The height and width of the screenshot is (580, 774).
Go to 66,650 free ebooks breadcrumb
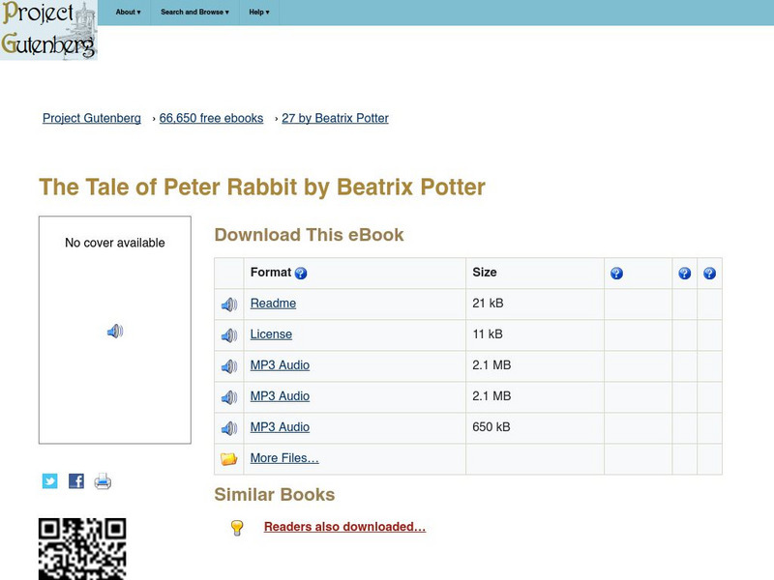[210, 118]
